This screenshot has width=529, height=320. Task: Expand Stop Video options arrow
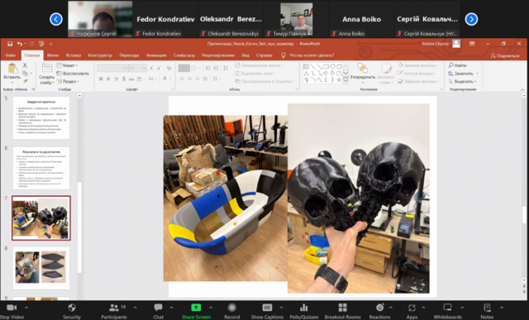26,308
